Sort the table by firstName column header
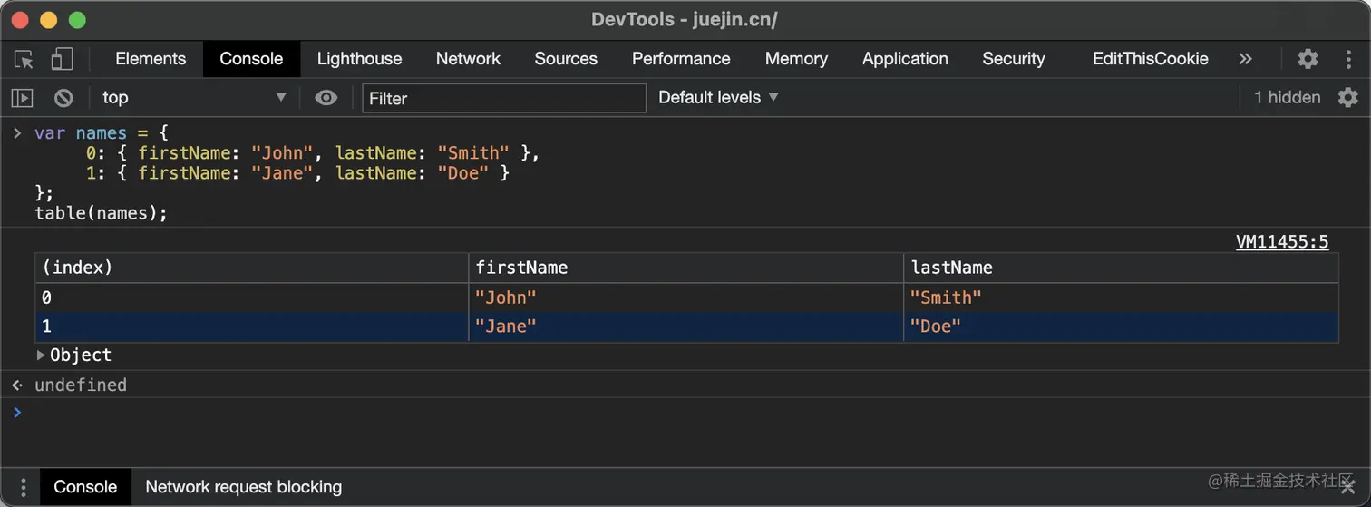The image size is (1371, 507). coord(685,268)
